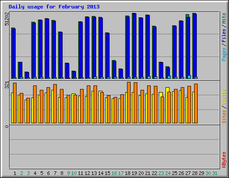Click the orange visits bar for day 7
229x178 pixels.
click(55, 104)
